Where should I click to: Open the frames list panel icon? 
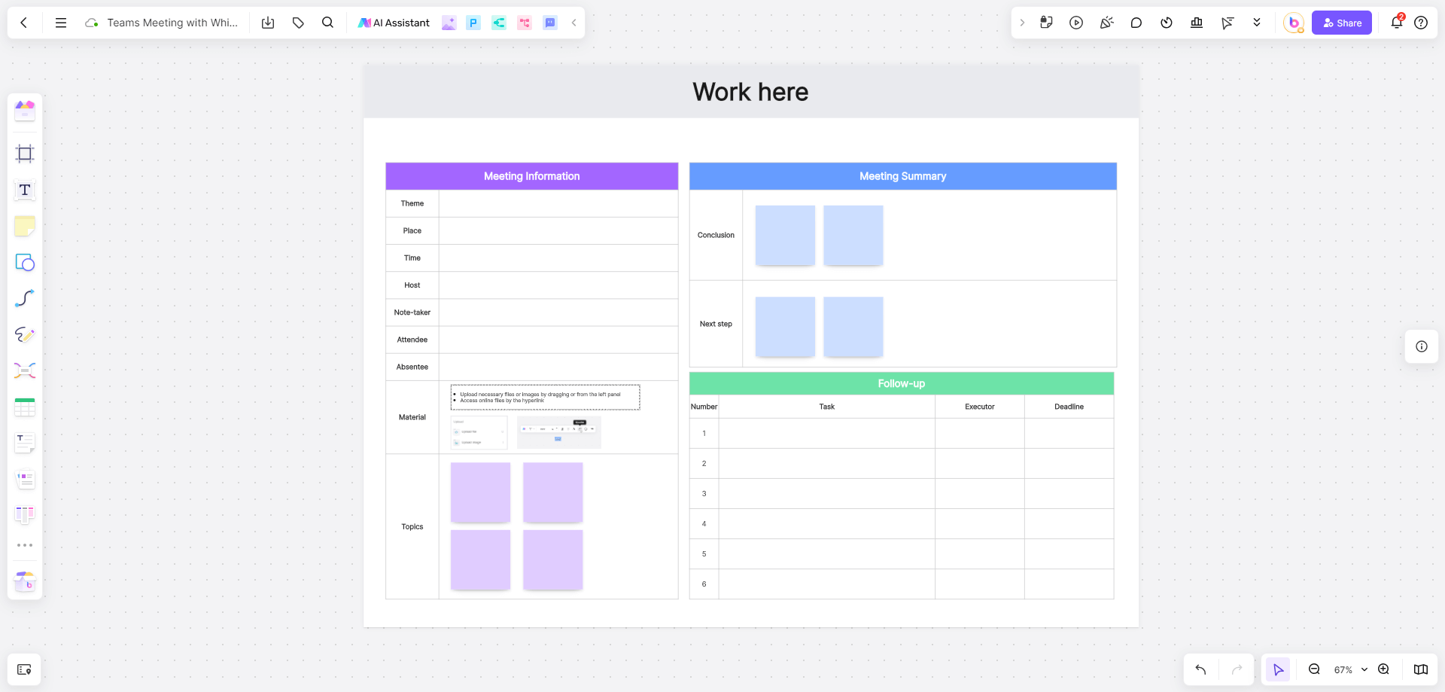[24, 669]
